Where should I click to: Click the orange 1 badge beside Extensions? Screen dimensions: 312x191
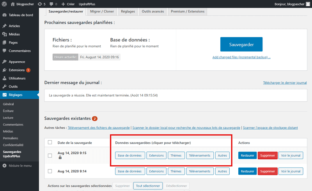pyautogui.click(x=28, y=70)
